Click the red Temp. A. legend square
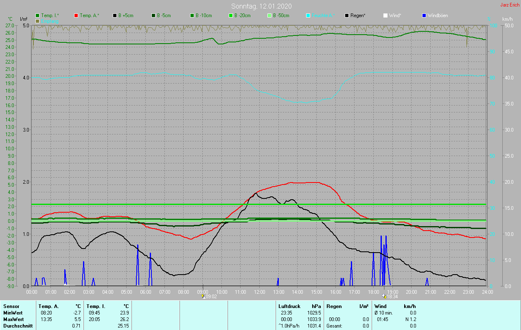Image resolution: width=521 pixels, height=330 pixels. [76, 15]
